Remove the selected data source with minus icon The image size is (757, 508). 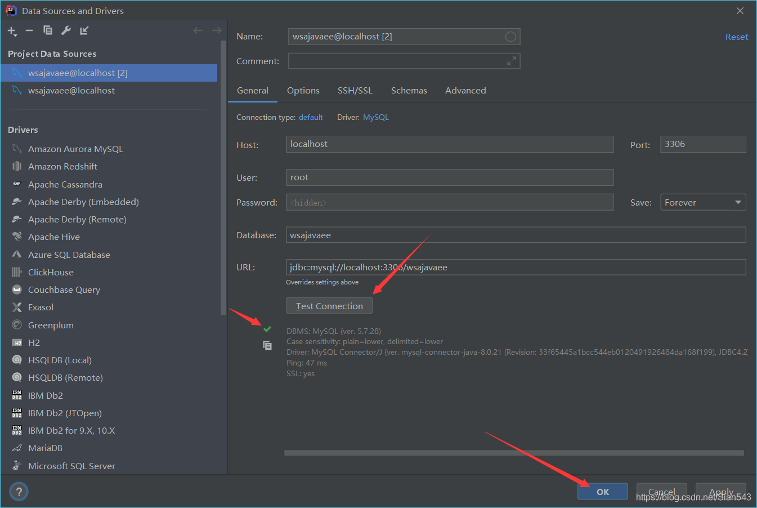point(29,30)
